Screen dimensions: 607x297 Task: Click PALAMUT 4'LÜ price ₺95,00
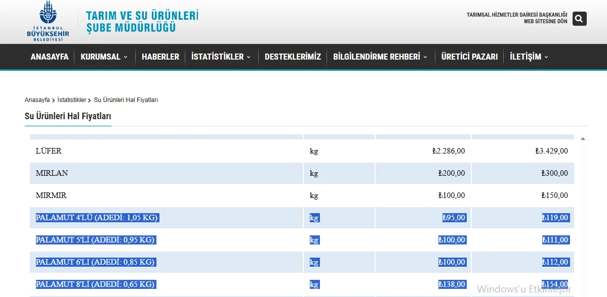click(455, 218)
